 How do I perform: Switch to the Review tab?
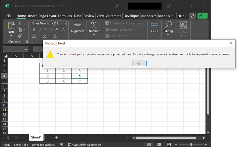coord(89,16)
